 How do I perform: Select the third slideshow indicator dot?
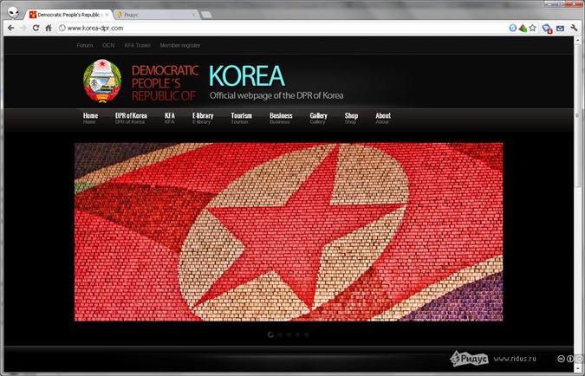pos(288,334)
